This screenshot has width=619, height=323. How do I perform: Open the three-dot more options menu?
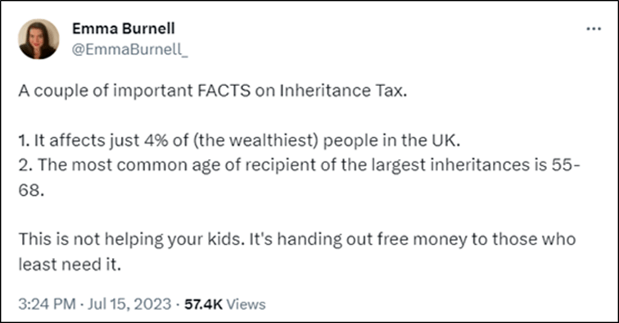(x=594, y=29)
